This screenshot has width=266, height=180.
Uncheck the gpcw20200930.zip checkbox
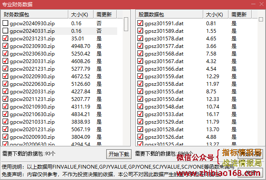(x=5, y=137)
